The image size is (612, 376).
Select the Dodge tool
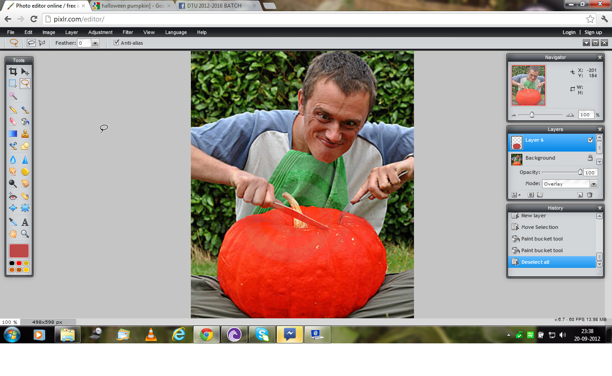coord(13,183)
